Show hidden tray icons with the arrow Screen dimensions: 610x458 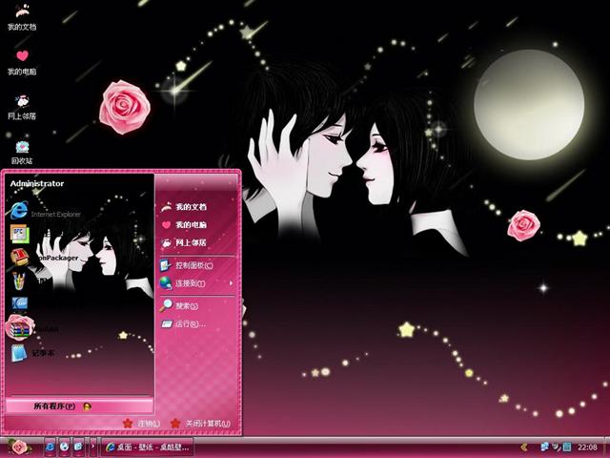pyautogui.click(x=523, y=447)
